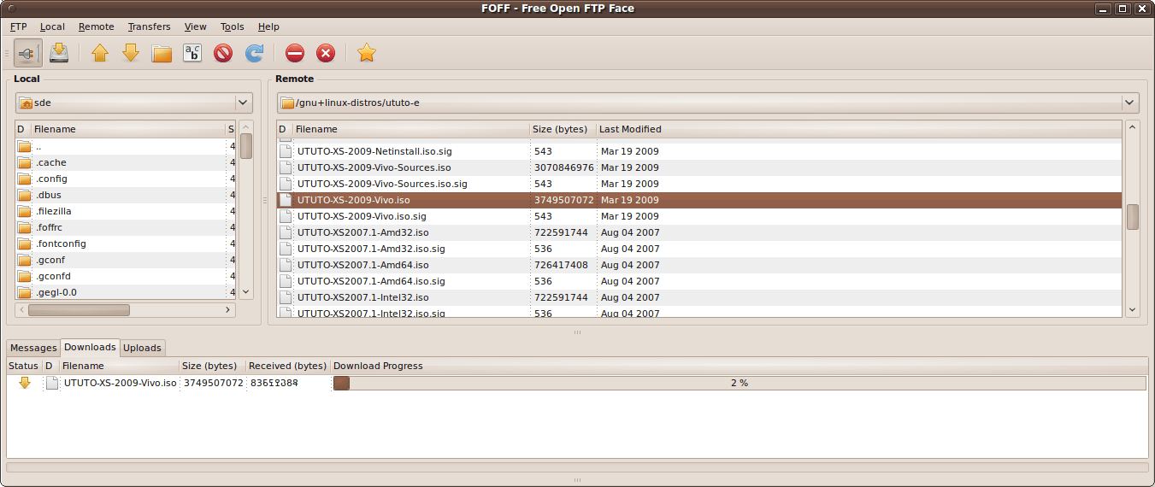Screen dimensions: 1155x487
Task: Click the connect plug icon in toolbar
Action: click(x=27, y=53)
